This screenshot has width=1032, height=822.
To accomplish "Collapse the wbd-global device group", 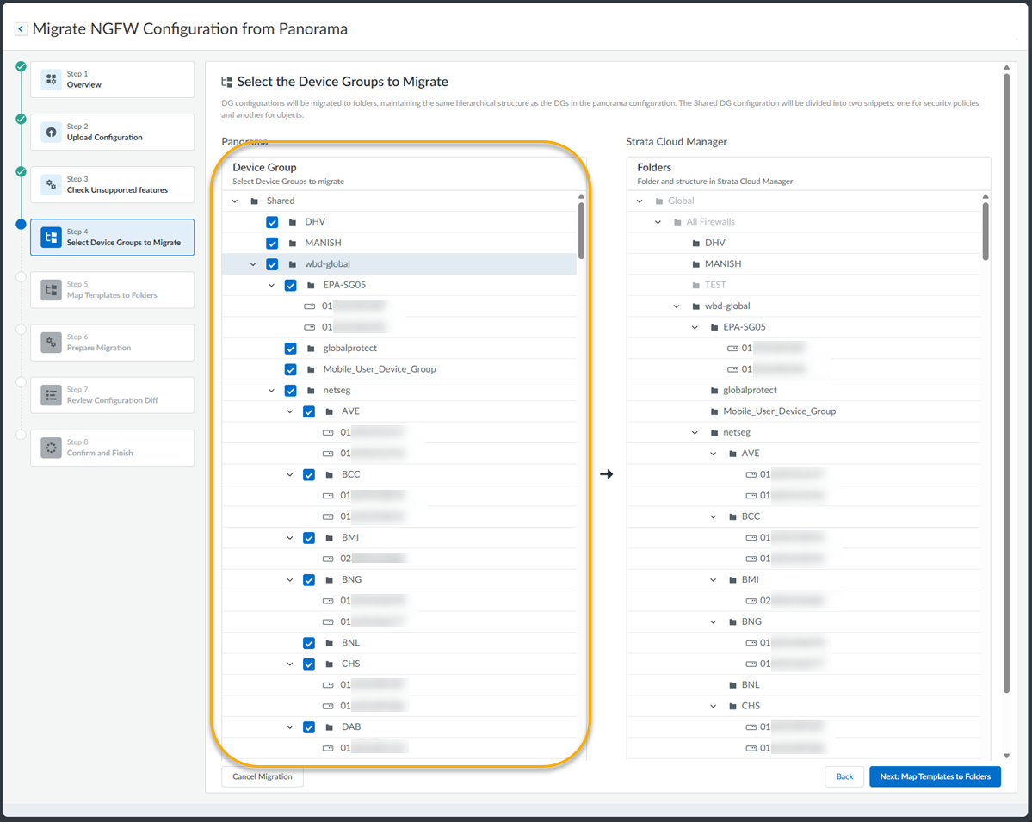I will pos(253,264).
